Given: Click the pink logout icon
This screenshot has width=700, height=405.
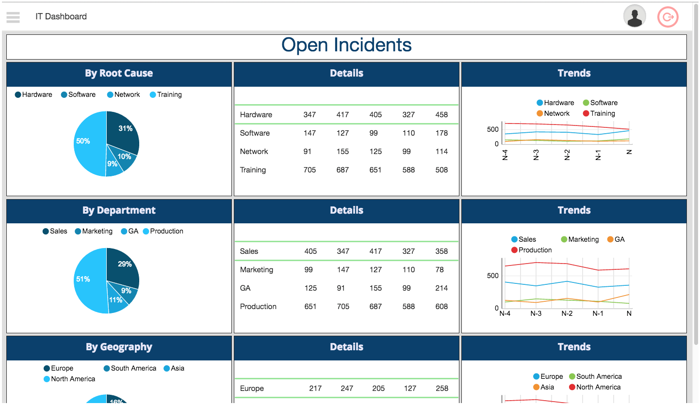Looking at the screenshot, I should pos(668,17).
